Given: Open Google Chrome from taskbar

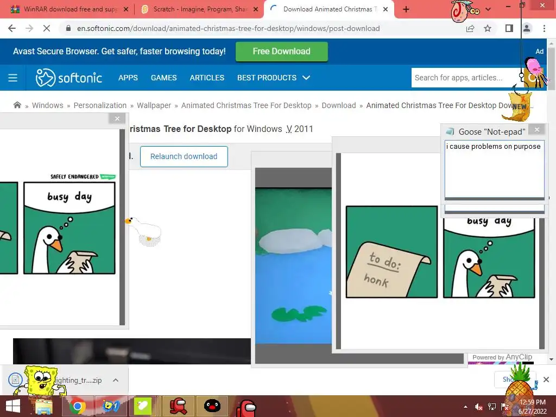Looking at the screenshot, I should [78, 406].
